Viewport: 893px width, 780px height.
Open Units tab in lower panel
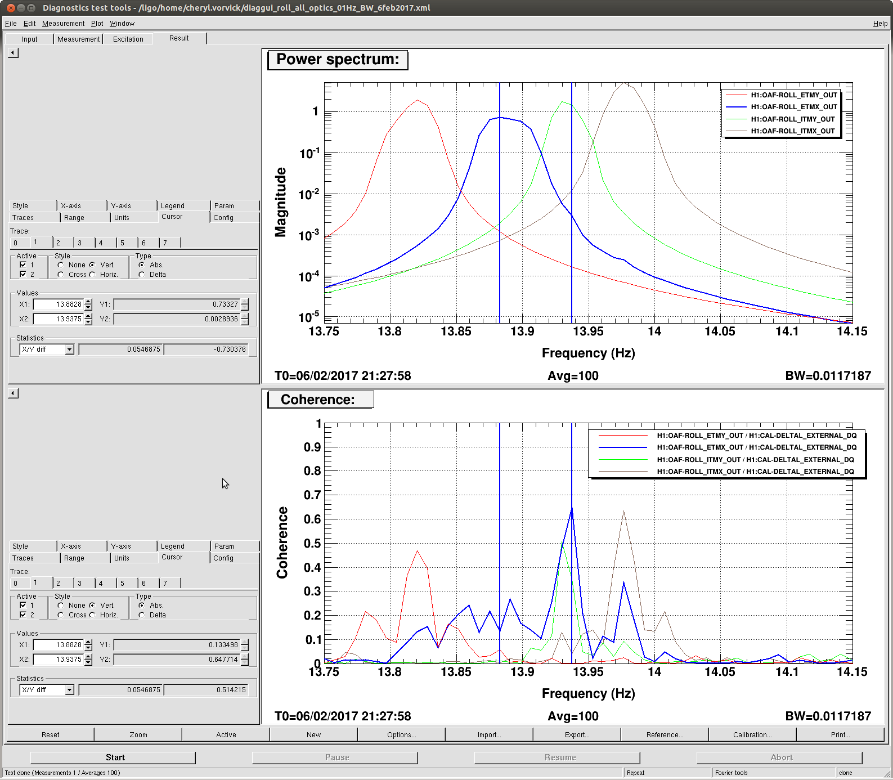(134, 558)
